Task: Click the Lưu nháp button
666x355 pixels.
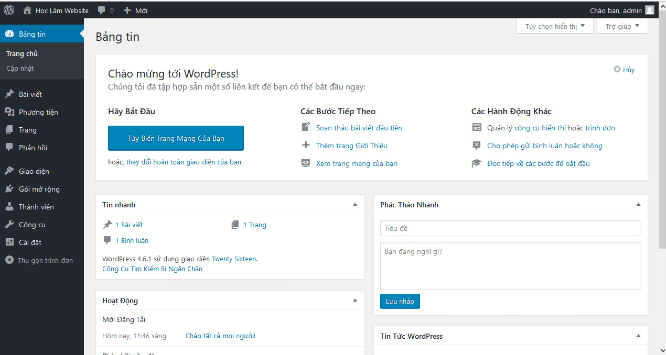Action: click(x=400, y=301)
